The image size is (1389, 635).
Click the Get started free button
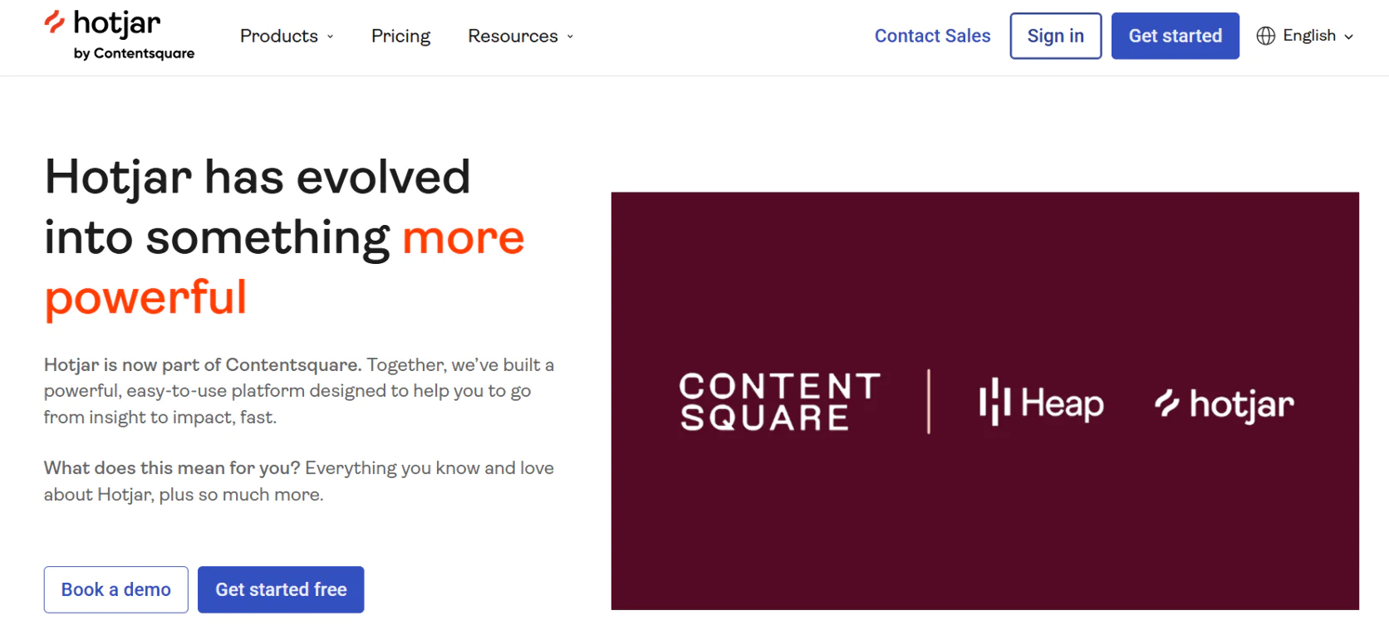281,589
